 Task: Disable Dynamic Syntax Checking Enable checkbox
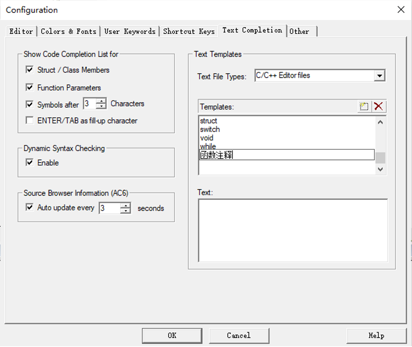(30, 162)
